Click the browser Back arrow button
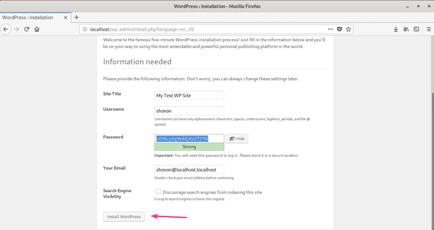The height and width of the screenshot is (230, 434). 6,29
